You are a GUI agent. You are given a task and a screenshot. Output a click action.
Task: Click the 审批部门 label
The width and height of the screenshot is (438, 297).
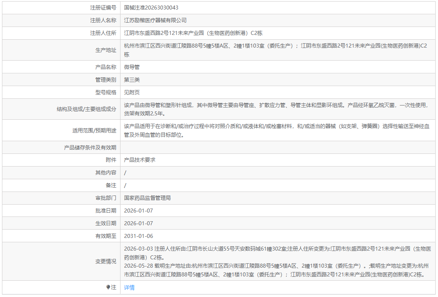pos(105,198)
